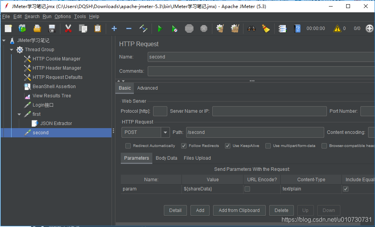Click the Comments input field
This screenshot has height=227, width=375.
coord(261,71)
